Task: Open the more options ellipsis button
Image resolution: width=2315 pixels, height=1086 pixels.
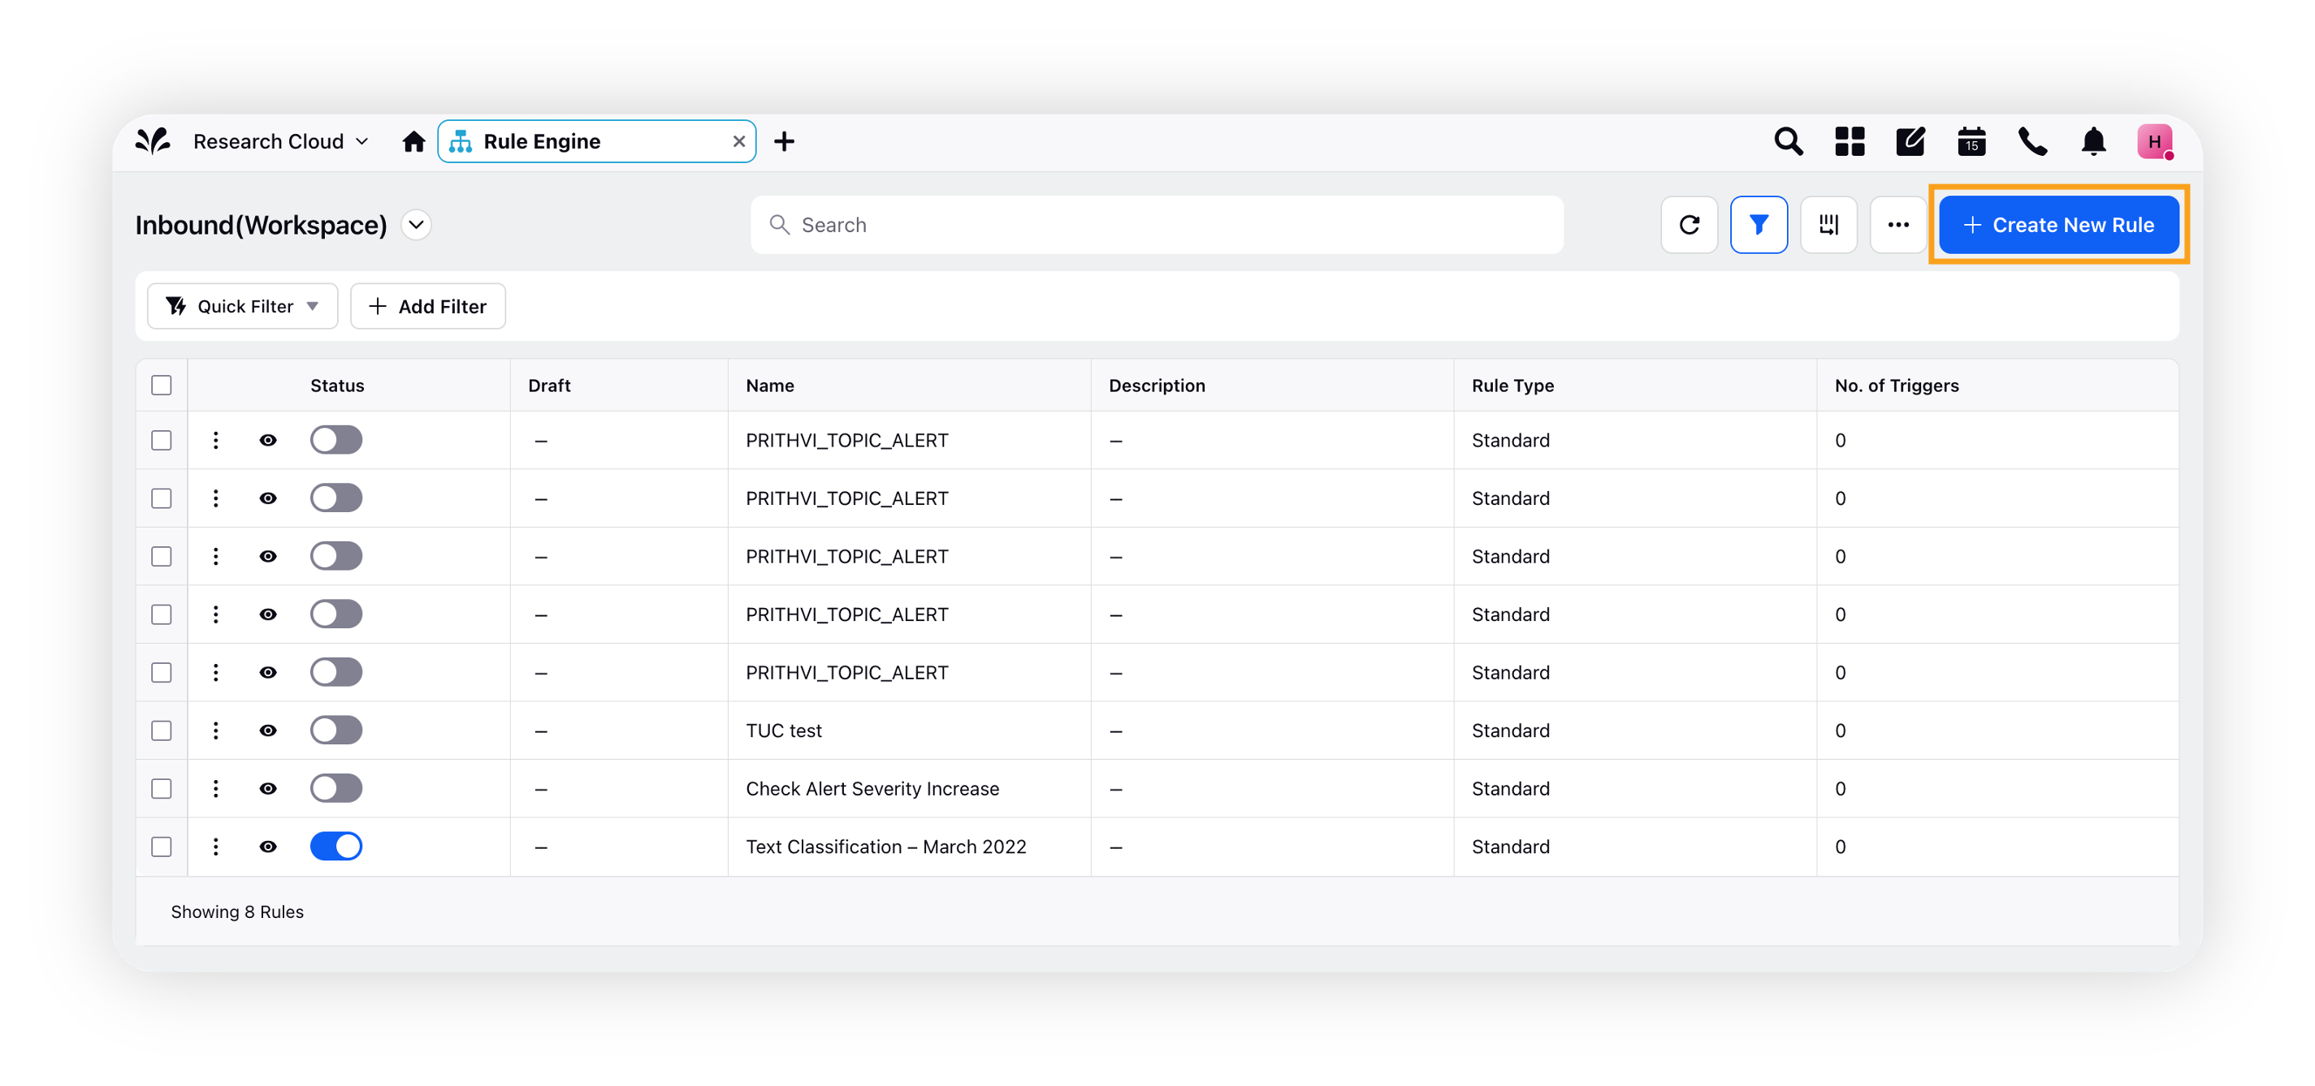Action: coord(1898,225)
